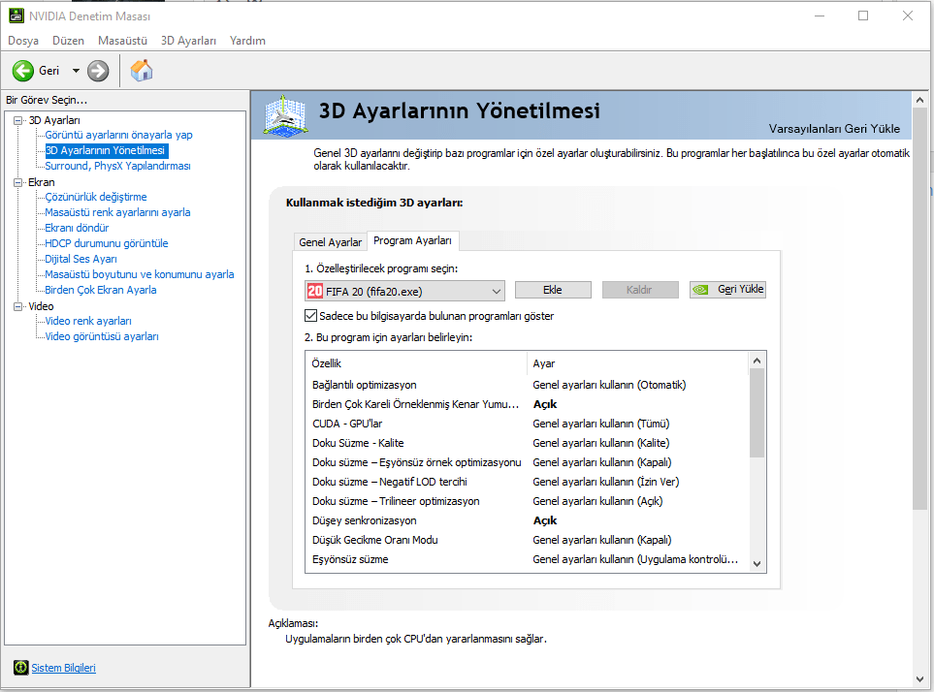Select the Birden Çok Kareli Örneklenmiş row

pyautogui.click(x=527, y=404)
